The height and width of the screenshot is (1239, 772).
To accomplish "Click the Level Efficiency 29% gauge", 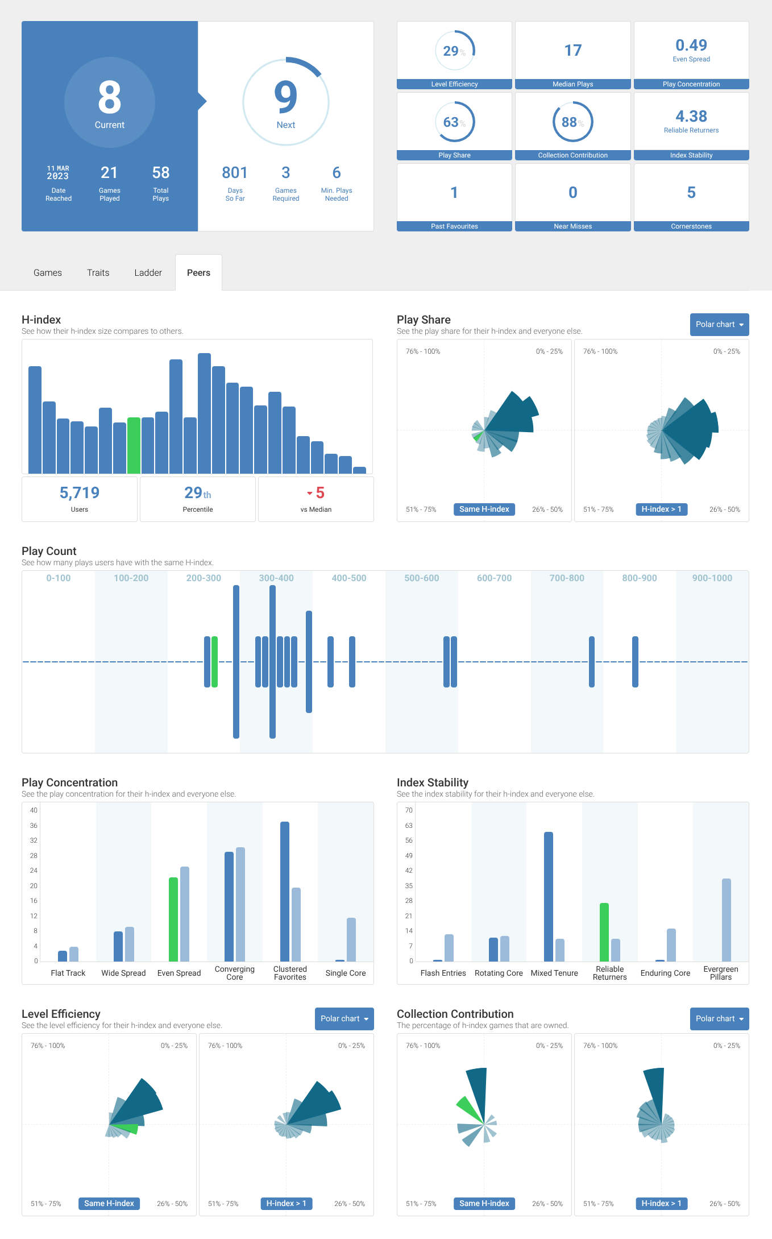I will pyautogui.click(x=455, y=51).
